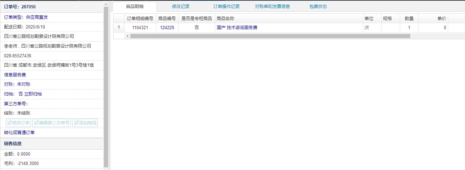Open product number 124229 link
Viewport: 465px width, 170px height.
[167, 28]
